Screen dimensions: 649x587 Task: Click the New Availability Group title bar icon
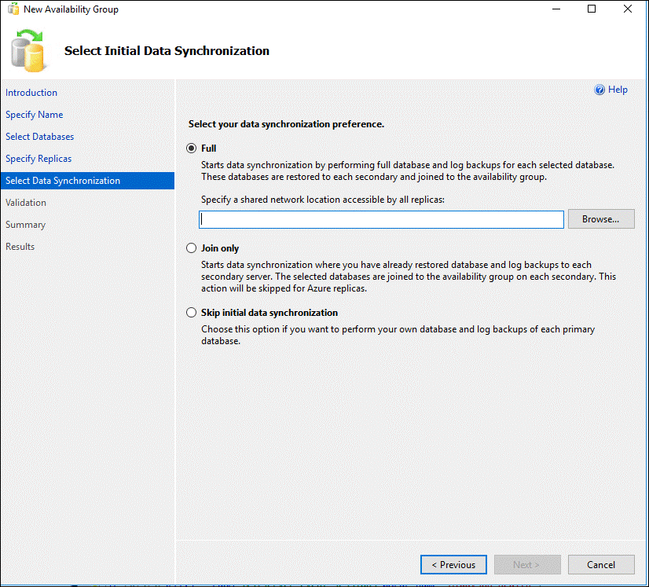[12, 9]
